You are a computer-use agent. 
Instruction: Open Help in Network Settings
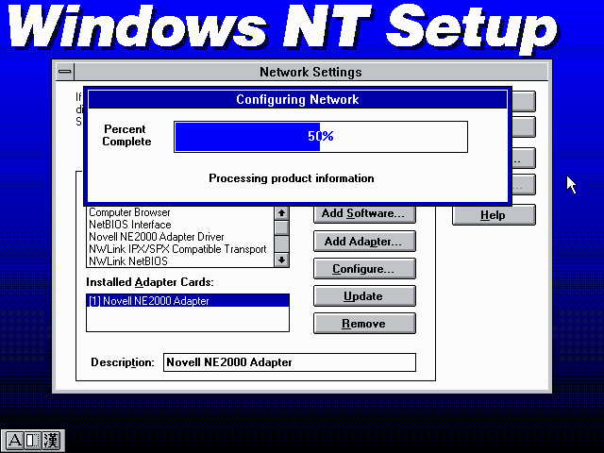tap(494, 215)
